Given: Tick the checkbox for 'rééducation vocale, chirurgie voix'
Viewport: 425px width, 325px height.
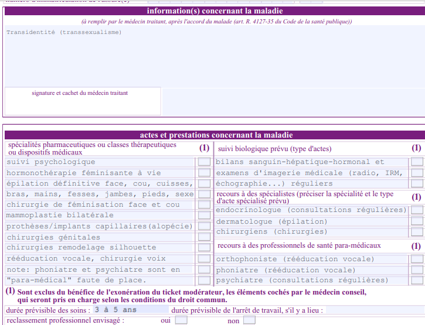Looking at the screenshot, I should pyautogui.click(x=204, y=258).
